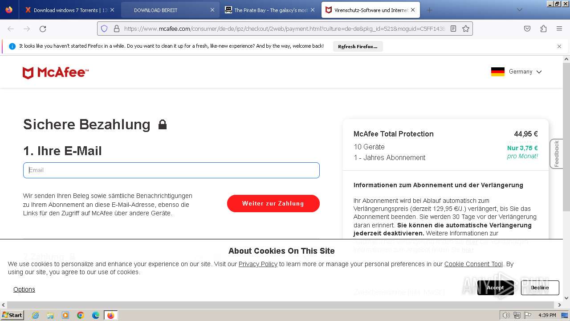Click the vertical scrollbar down arrow
570x321 pixels.
[x=566, y=298]
